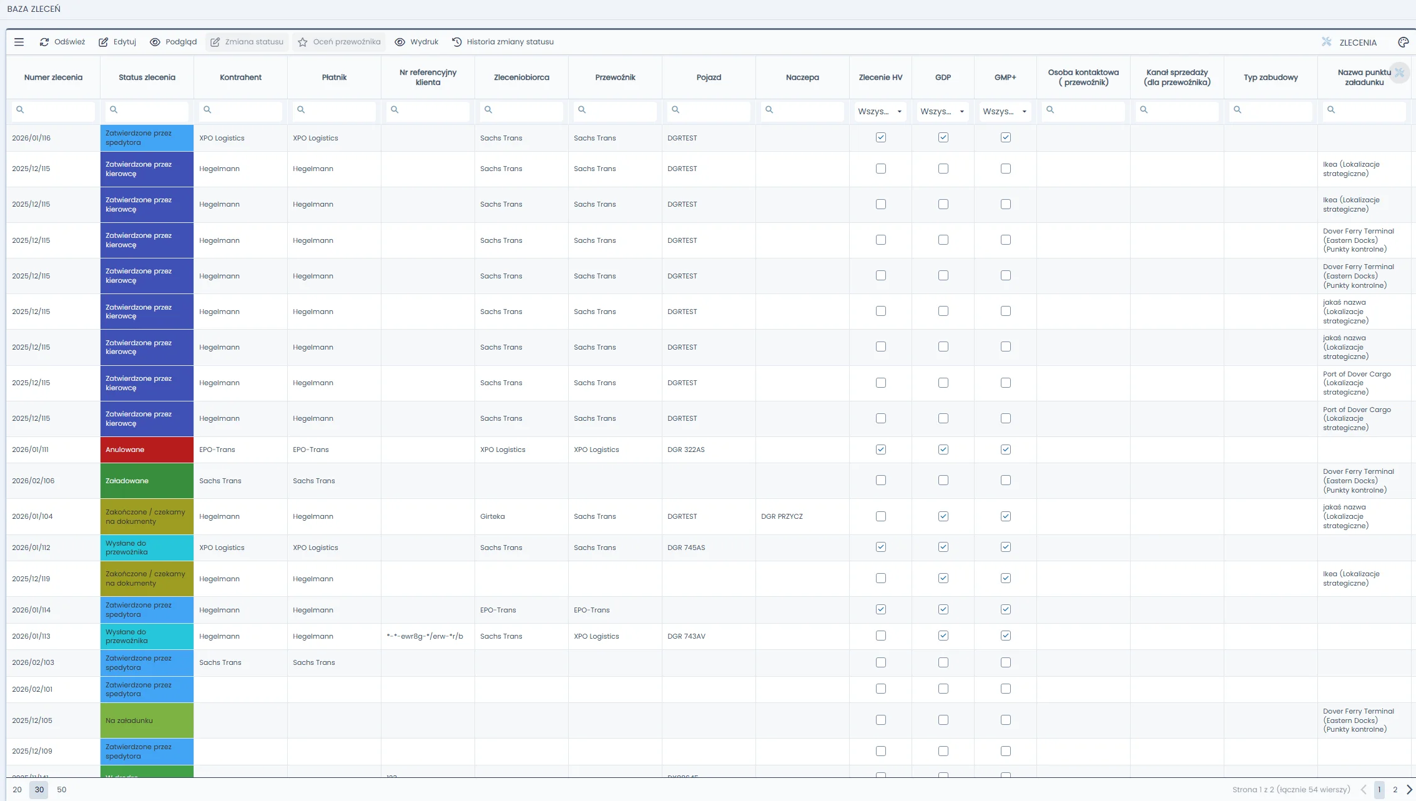The image size is (1416, 801).
Task: Toggle GDP checkbox for order 2026/01/104
Action: (943, 516)
